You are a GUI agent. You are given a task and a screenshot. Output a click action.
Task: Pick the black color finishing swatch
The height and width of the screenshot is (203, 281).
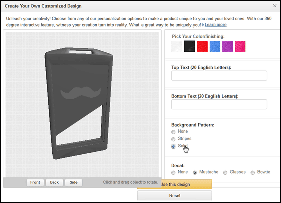(x=189, y=46)
